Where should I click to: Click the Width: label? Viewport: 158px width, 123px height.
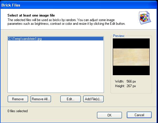(119, 81)
